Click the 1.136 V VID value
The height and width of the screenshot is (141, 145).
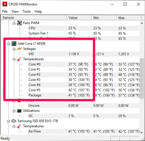click(74, 54)
